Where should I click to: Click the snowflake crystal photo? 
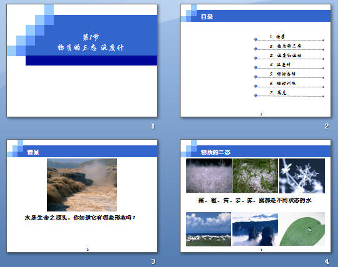tap(302, 176)
